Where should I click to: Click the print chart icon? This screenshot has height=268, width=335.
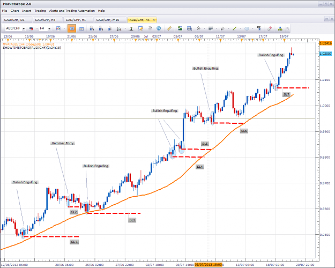(189, 28)
